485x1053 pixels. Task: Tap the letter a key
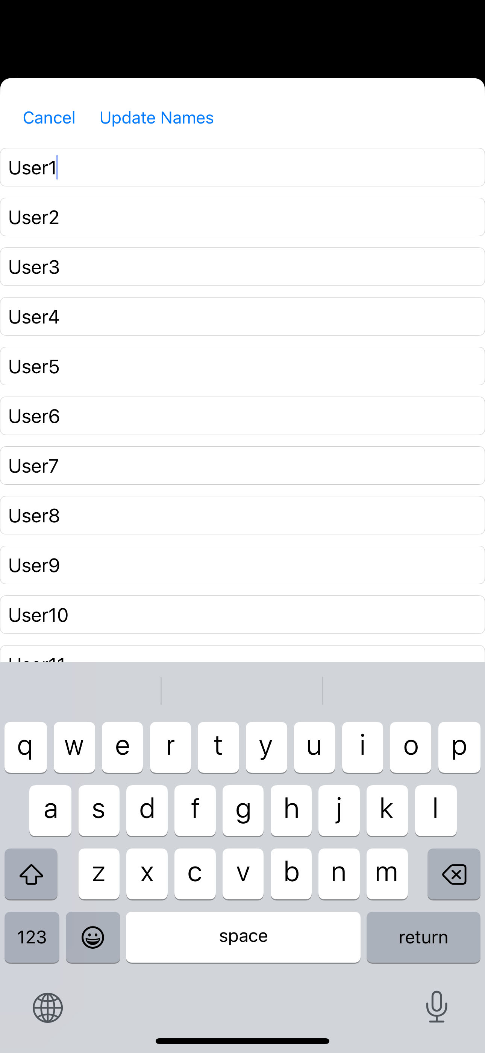pos(50,810)
